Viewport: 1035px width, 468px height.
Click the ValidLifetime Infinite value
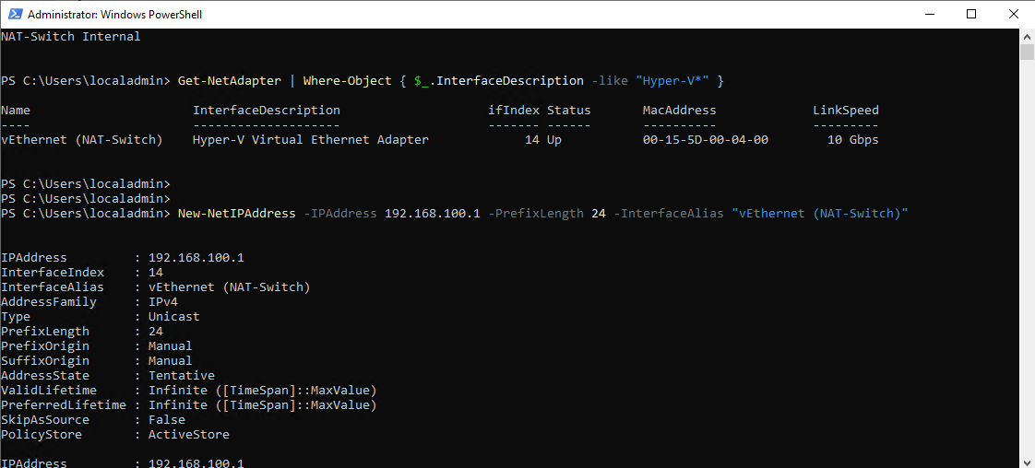263,391
